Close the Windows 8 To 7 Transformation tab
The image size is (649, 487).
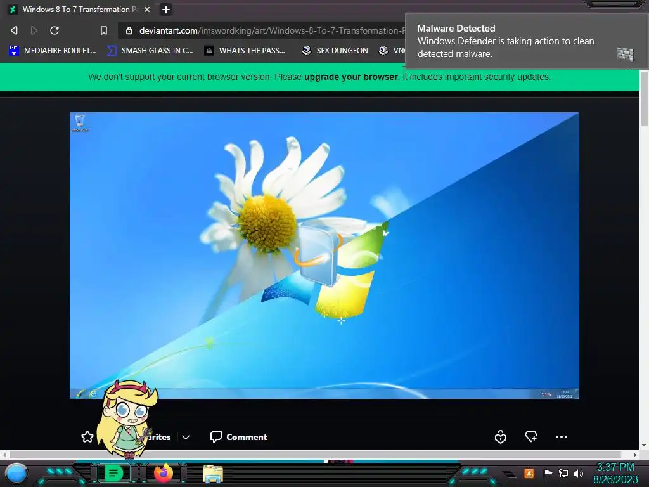point(147,10)
